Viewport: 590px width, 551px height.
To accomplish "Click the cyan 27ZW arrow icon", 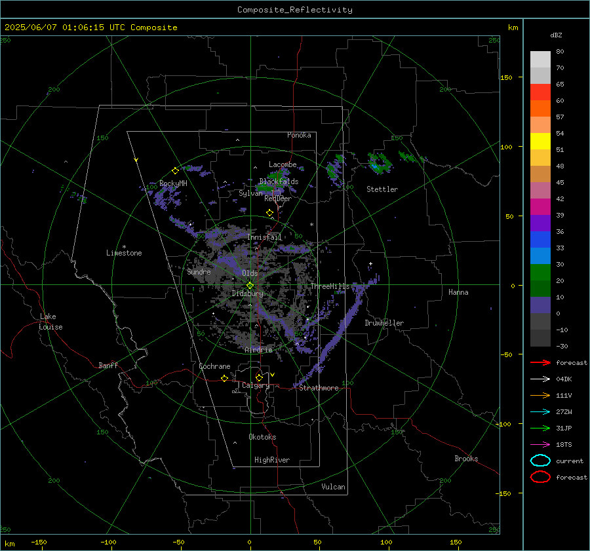I will (x=540, y=412).
